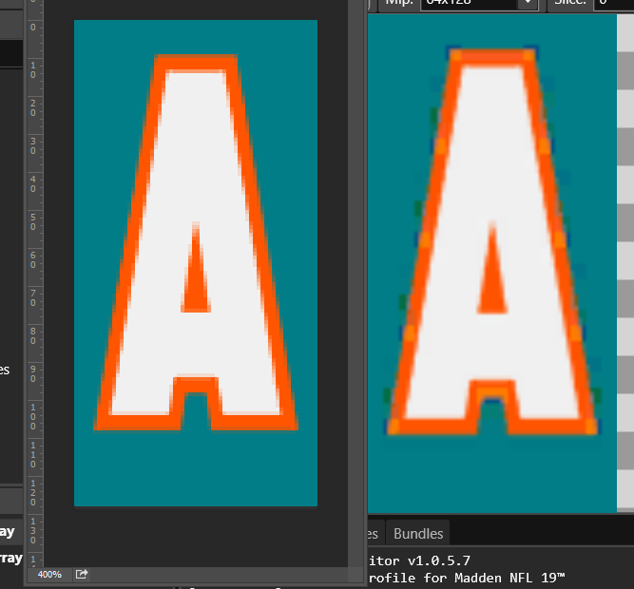Select the log line 'itor v1.0.5.7'
Viewport: 634px width, 589px height.
pos(419,560)
